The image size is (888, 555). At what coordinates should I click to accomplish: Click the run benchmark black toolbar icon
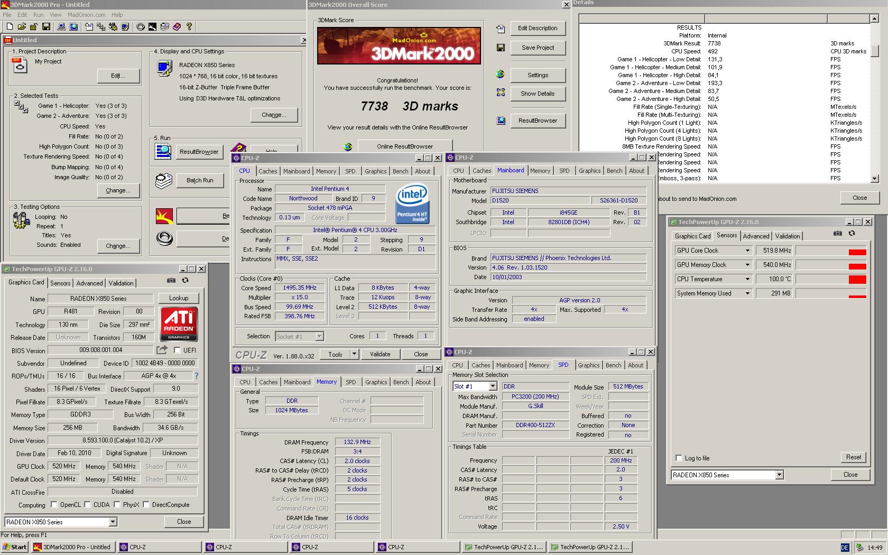click(152, 26)
